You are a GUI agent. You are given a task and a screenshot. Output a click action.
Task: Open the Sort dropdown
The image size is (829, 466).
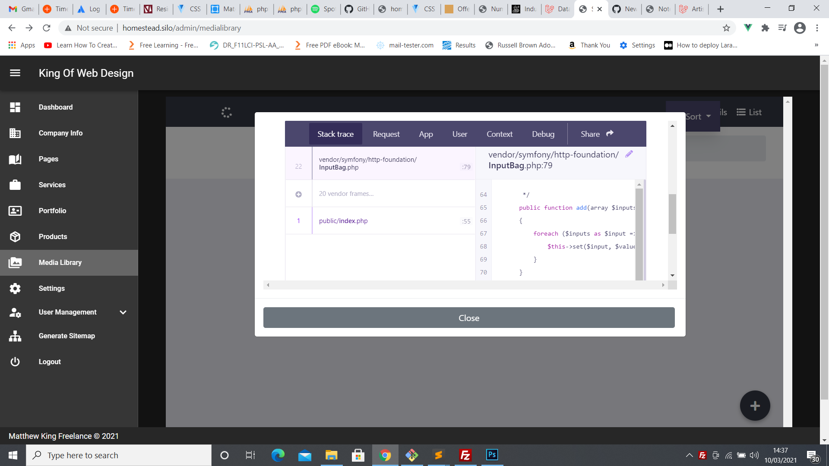tap(698, 116)
